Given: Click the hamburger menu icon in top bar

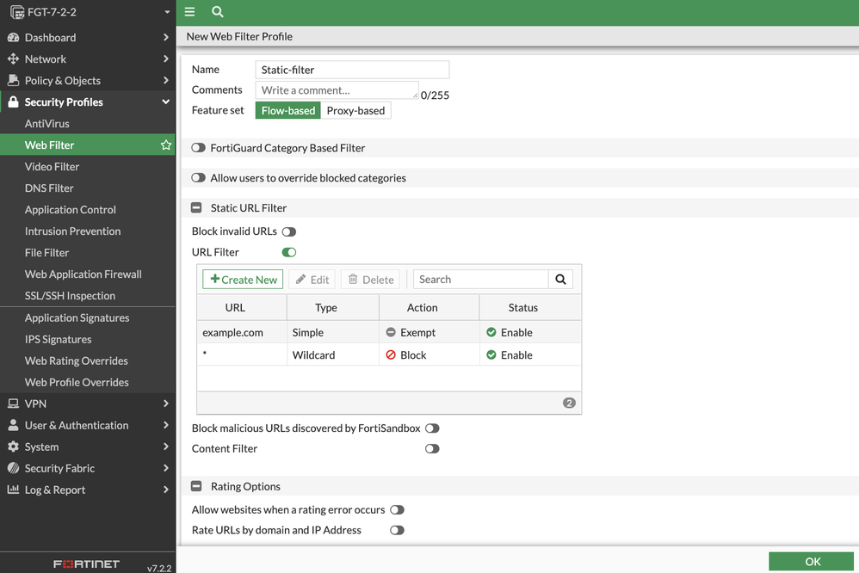Looking at the screenshot, I should [189, 12].
